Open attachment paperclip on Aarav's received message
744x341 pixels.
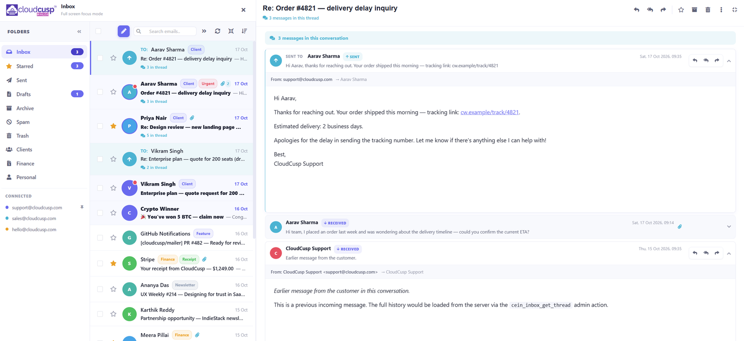[680, 227]
